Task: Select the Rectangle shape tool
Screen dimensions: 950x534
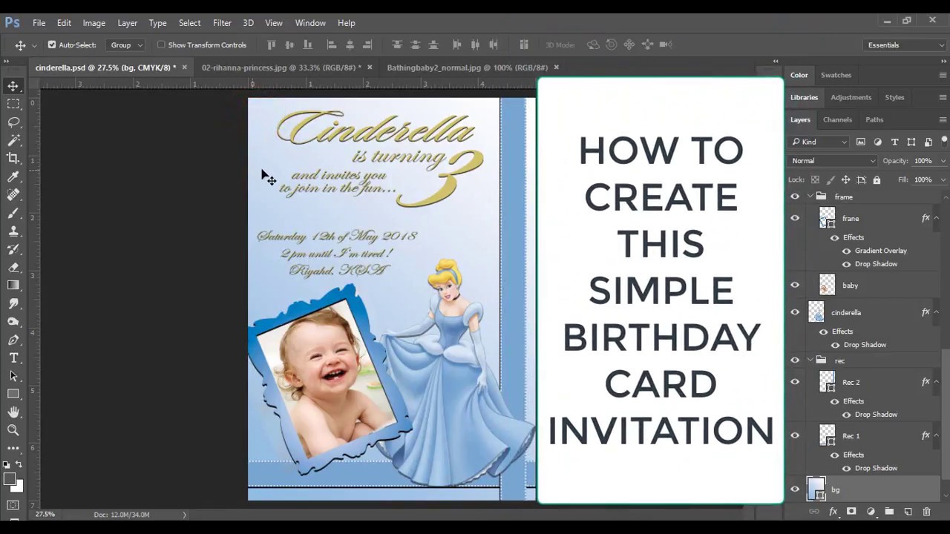Action: (13, 394)
